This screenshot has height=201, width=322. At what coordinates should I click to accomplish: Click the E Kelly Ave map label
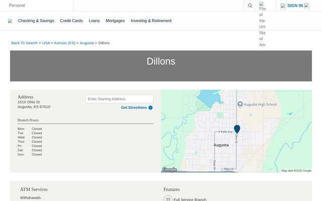225,132
